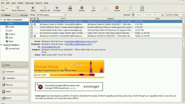Viewport: 185px width, 104px height.
Task: Open the File menu
Action: tap(3, 3)
